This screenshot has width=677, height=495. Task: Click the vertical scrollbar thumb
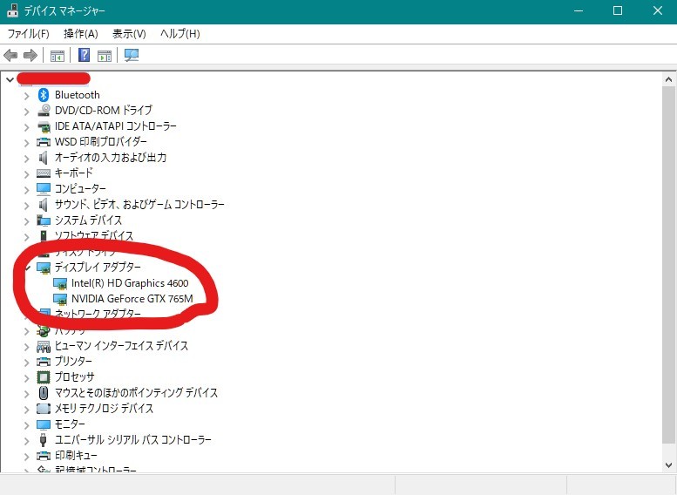[x=669, y=264]
